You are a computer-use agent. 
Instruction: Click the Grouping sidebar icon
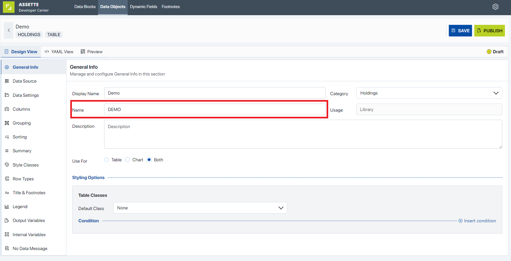[x=7, y=123]
